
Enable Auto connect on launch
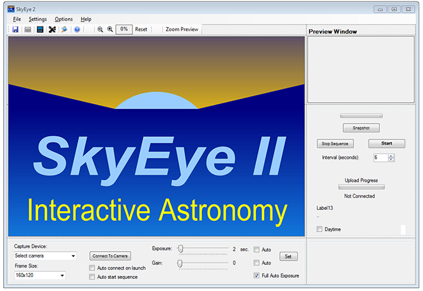(x=92, y=268)
